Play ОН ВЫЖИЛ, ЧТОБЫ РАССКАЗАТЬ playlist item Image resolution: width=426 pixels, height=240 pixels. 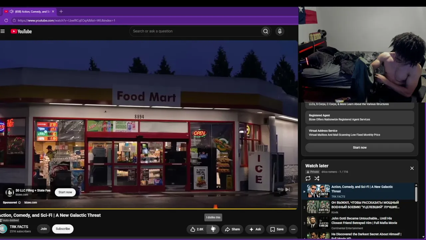[x=359, y=207]
